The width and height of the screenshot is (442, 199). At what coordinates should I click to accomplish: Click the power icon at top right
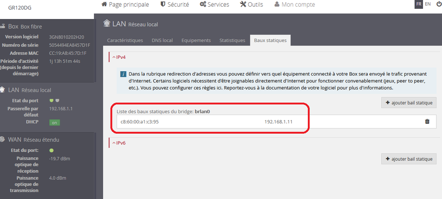coord(438,4)
